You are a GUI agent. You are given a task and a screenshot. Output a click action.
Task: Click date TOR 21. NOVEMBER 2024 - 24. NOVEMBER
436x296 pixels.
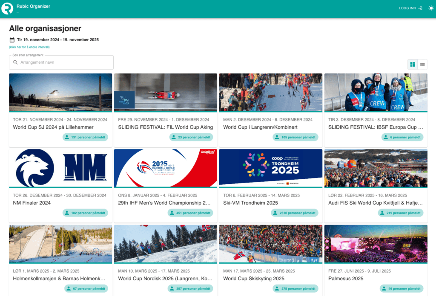coord(60,120)
